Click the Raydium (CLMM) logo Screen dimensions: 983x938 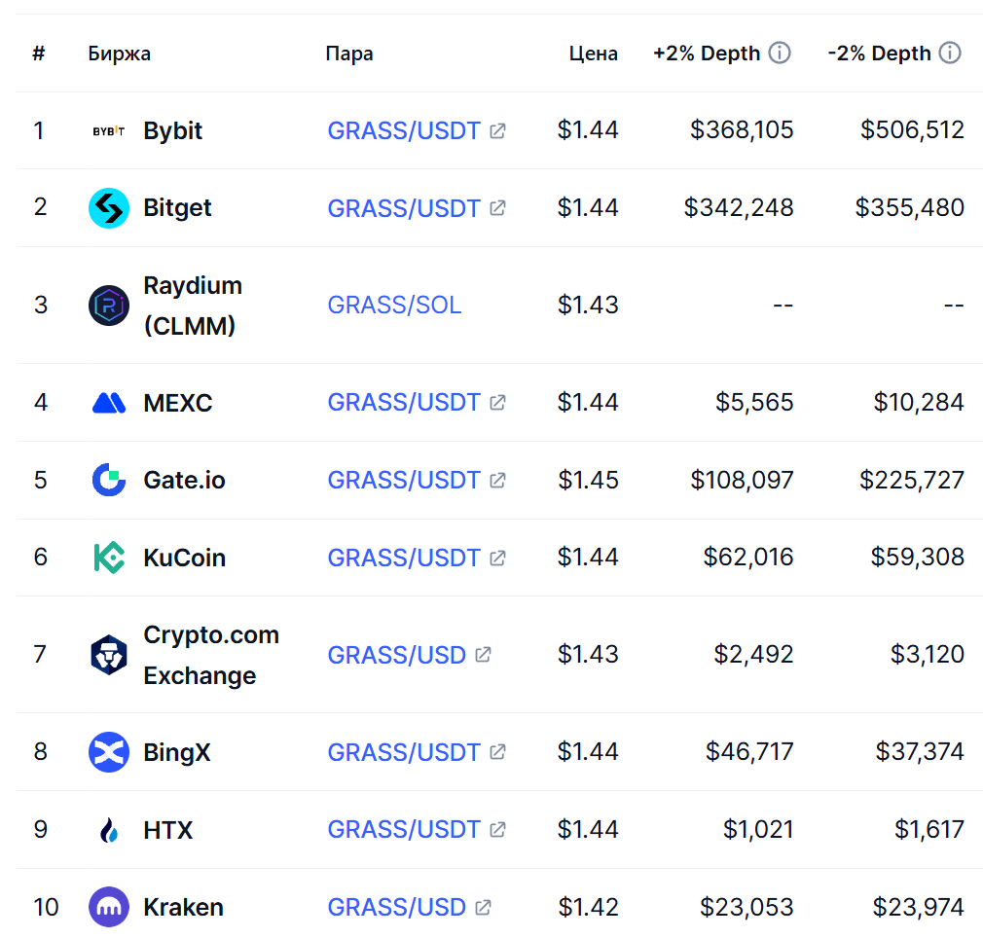pos(108,306)
